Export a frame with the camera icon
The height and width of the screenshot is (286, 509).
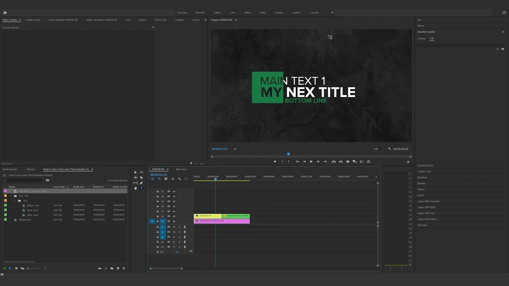pos(348,162)
